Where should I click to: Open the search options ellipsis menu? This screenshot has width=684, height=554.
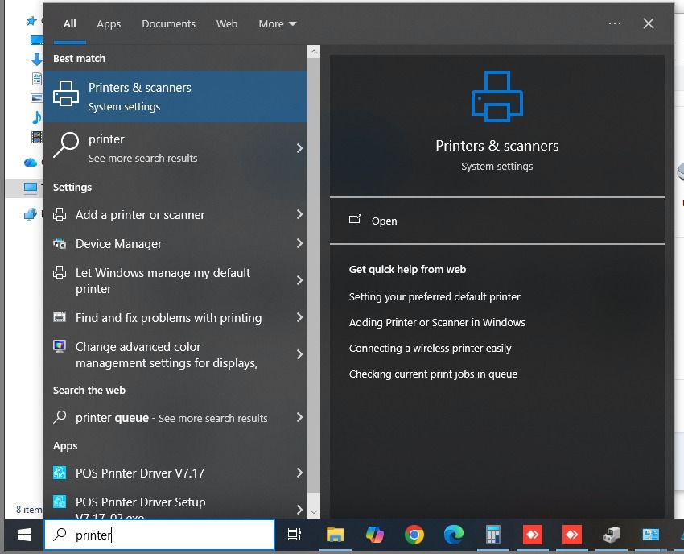[x=614, y=23]
